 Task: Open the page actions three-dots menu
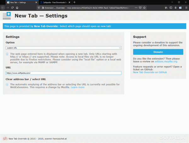pyautogui.click(x=136, y=8)
